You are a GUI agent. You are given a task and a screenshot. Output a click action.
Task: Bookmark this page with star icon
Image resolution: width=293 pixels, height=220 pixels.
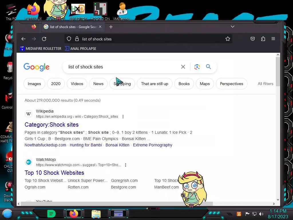[x=227, y=39]
